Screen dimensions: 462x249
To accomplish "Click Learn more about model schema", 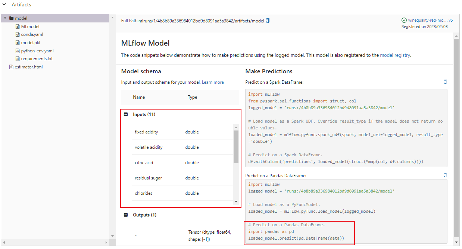I will [213, 82].
